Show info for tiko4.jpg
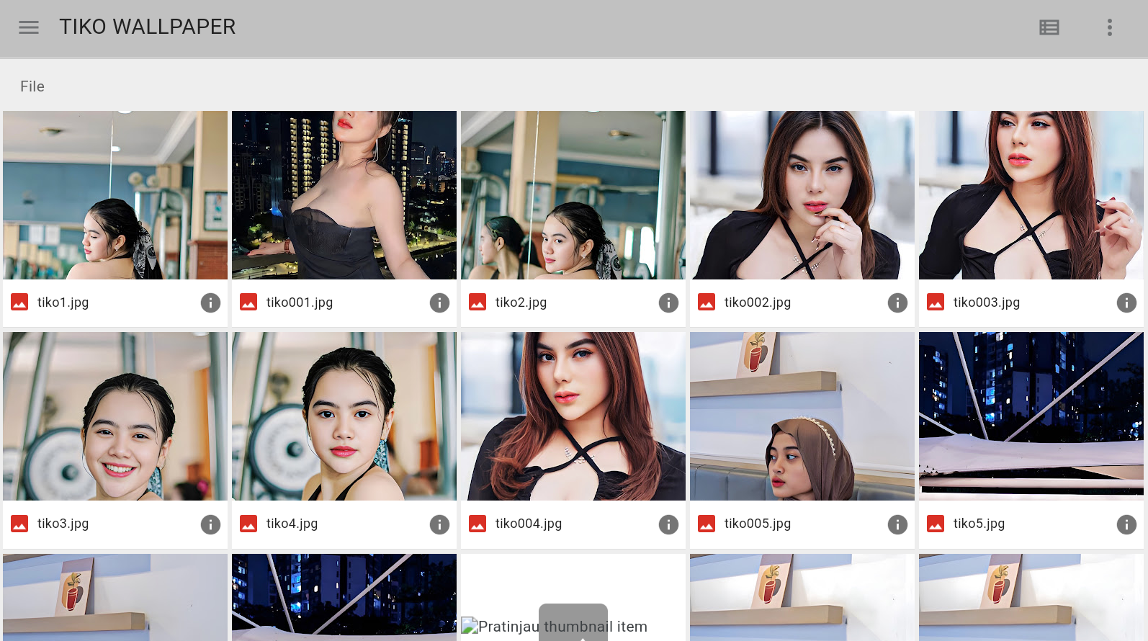Screen dimensions: 1148x641 [x=439, y=524]
